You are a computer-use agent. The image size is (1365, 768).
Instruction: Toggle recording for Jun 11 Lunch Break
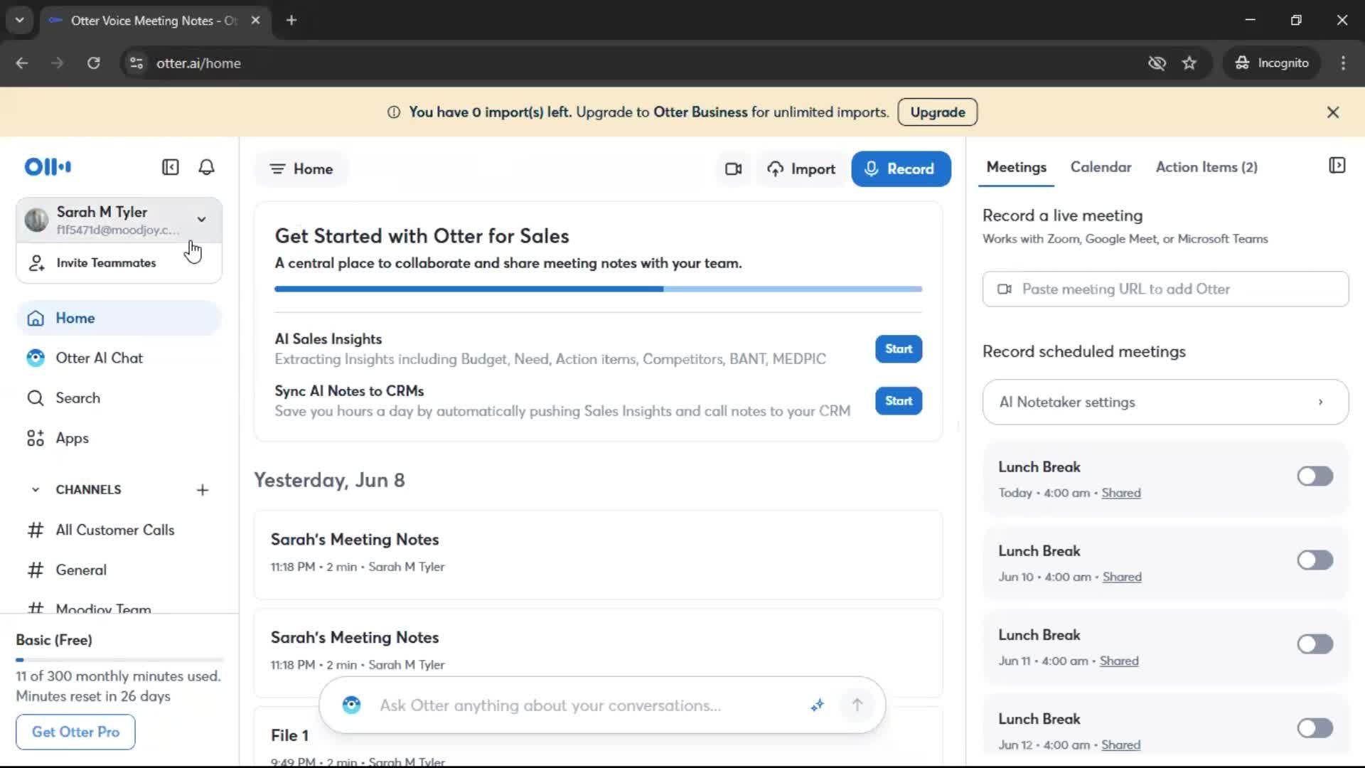[1315, 644]
